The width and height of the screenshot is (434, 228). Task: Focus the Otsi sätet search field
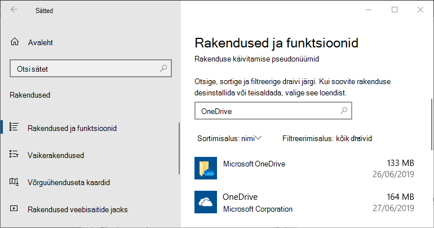[x=91, y=68]
